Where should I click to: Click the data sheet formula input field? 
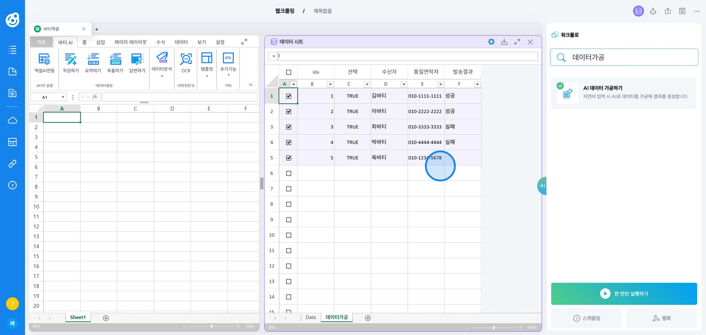pos(408,56)
